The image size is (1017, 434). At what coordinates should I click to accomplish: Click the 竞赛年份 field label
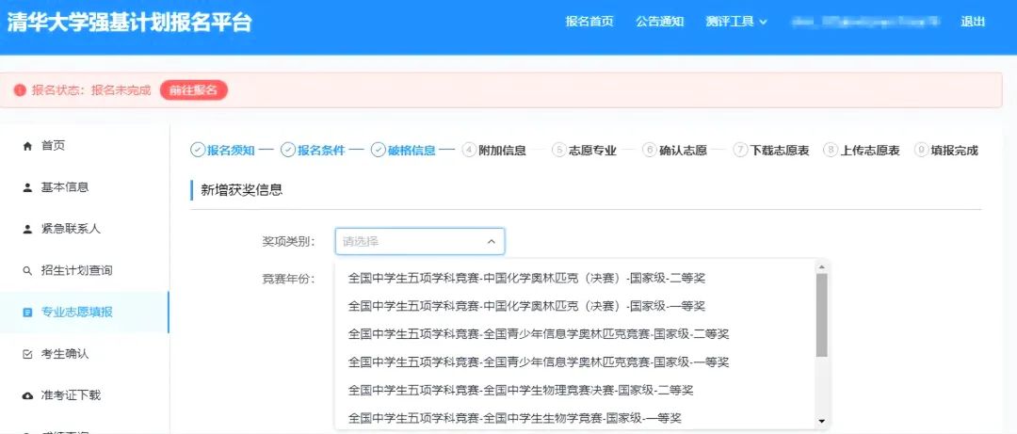pyautogui.click(x=289, y=279)
